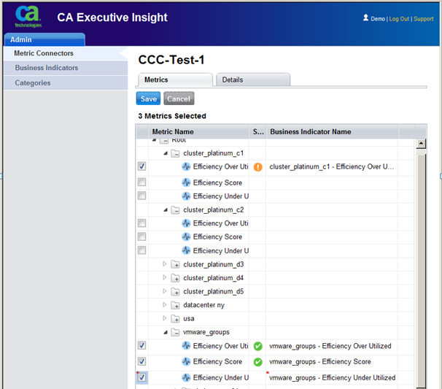Click metric icon of Efficiency Over Uti under vmware_groups

point(186,346)
